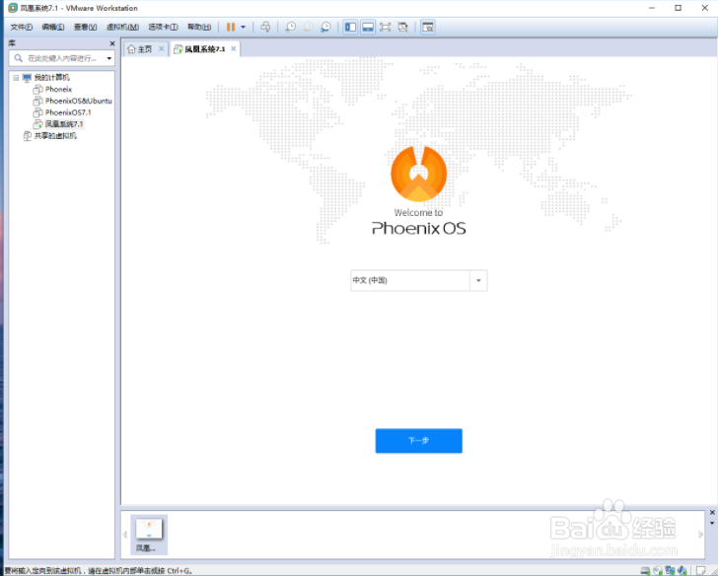Image resolution: width=718 pixels, height=576 pixels.
Task: Open the 选项卡(T) menu
Action: (x=163, y=27)
